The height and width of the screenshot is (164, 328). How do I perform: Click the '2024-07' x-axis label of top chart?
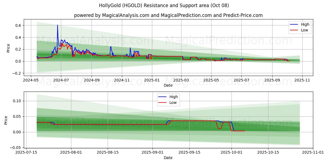coord(61,81)
